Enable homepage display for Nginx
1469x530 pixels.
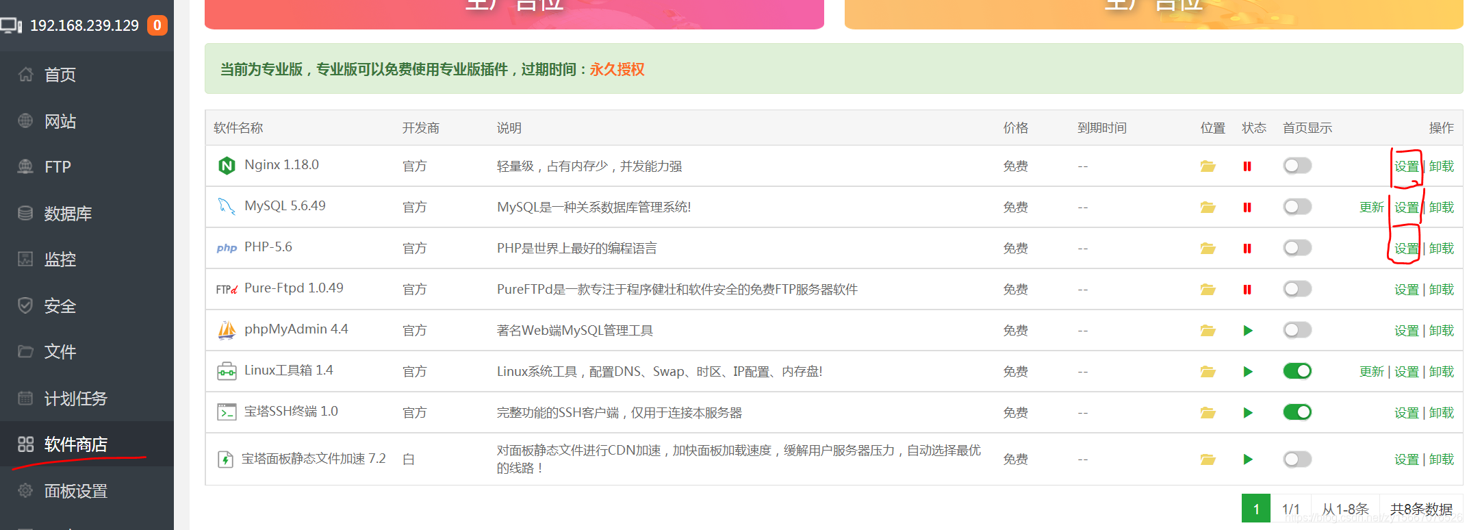pyautogui.click(x=1297, y=166)
